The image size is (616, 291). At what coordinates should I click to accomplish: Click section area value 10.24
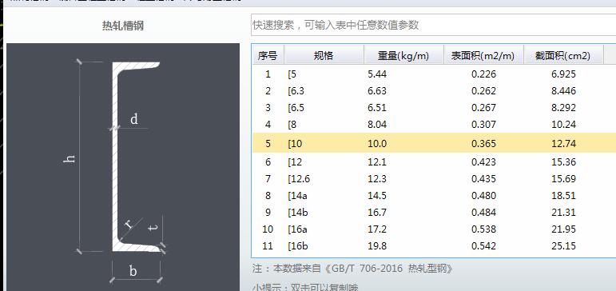563,125
